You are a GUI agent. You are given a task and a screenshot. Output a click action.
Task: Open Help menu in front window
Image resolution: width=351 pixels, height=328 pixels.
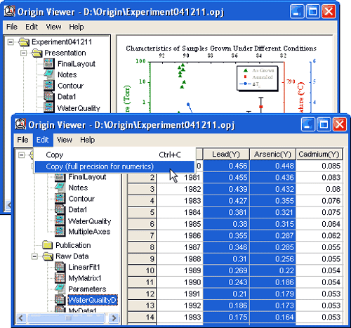(88, 140)
